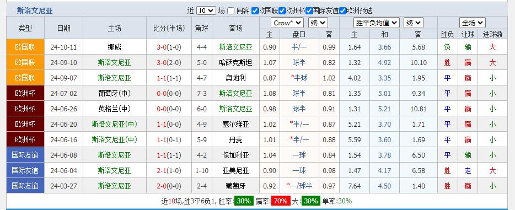Click the 让球 column header
Screen dimensions: 515x210
pos(468,34)
